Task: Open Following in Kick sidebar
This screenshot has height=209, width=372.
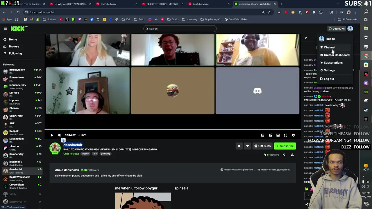Action: tap(15, 53)
